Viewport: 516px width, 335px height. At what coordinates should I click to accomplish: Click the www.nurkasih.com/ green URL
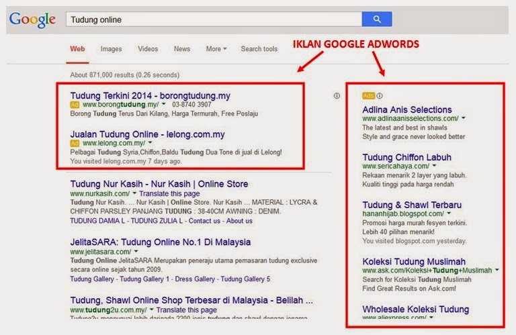100,193
